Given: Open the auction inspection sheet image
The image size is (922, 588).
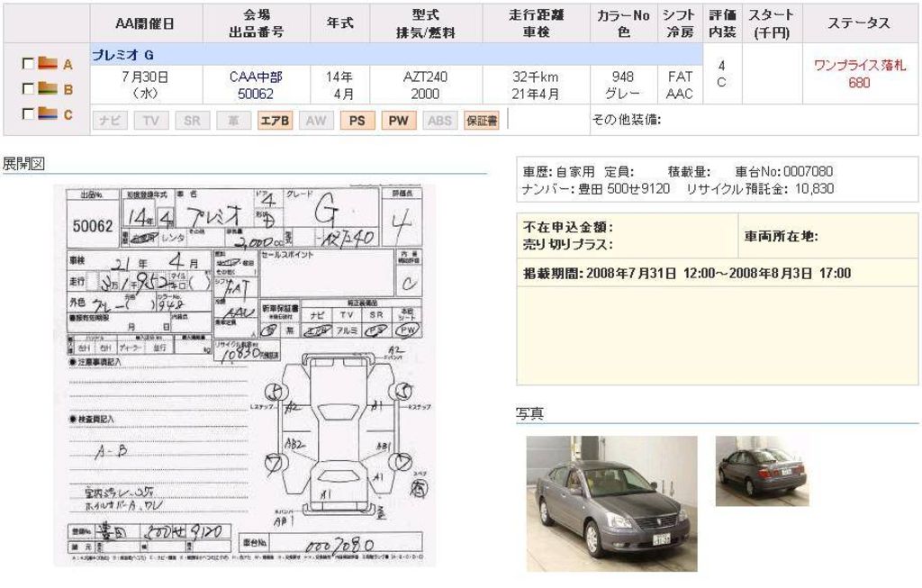Looking at the screenshot, I should 244,375.
